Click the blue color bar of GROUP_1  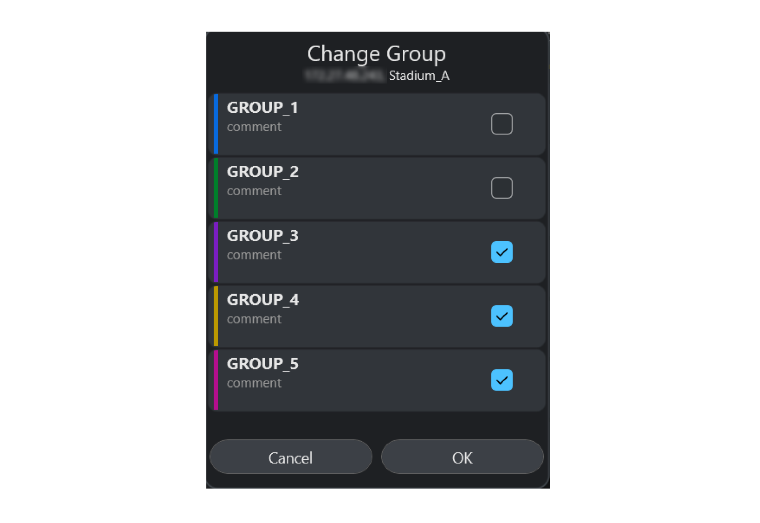216,124
